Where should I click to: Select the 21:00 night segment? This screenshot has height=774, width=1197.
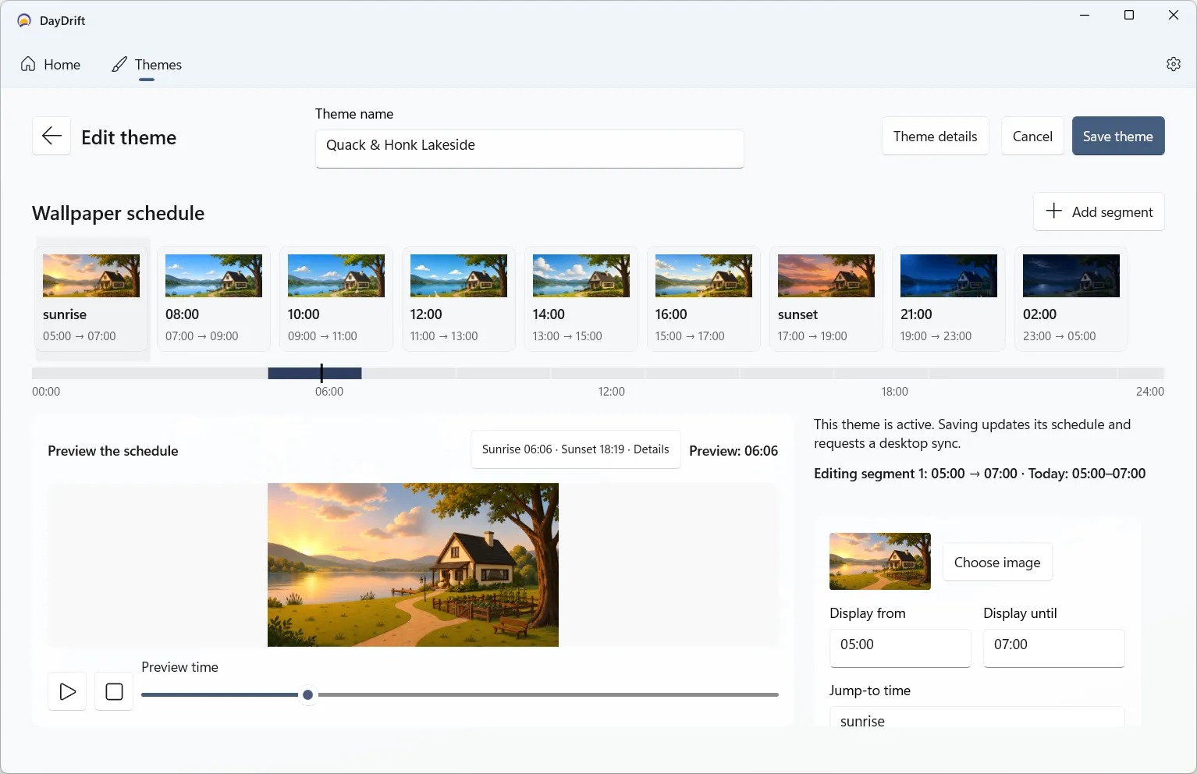tap(949, 300)
